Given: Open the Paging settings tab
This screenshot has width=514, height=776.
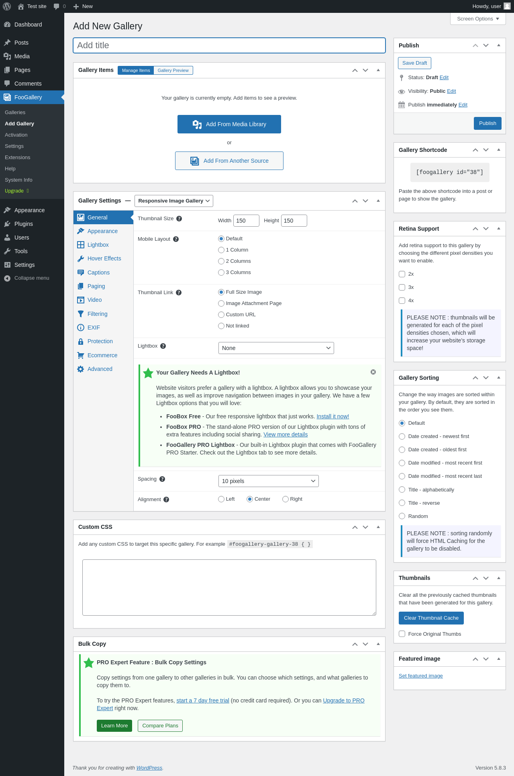Looking at the screenshot, I should click(104, 286).
